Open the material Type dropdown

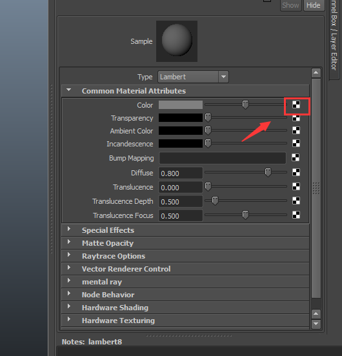[193, 77]
